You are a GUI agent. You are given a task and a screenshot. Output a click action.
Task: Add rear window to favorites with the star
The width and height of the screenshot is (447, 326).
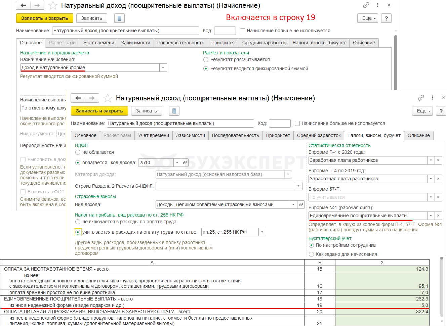[x=53, y=5]
